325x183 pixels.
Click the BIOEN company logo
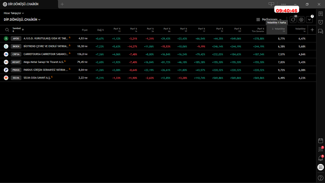[x=6, y=46]
